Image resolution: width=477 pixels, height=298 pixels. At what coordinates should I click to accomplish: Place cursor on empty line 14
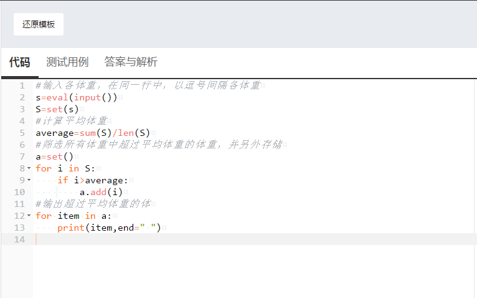pos(187,239)
